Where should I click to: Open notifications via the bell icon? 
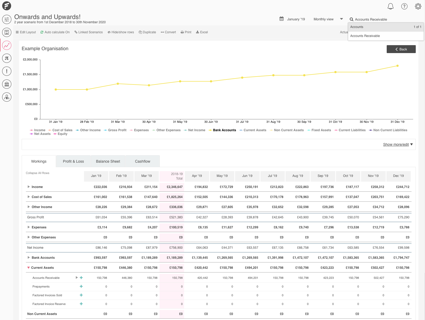(x=391, y=6)
